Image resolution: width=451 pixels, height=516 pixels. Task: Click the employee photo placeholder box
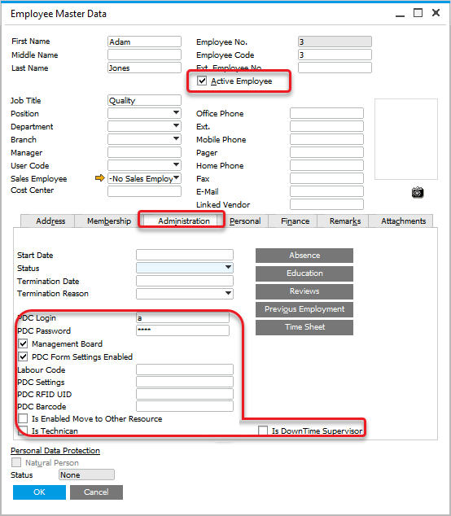(406, 139)
